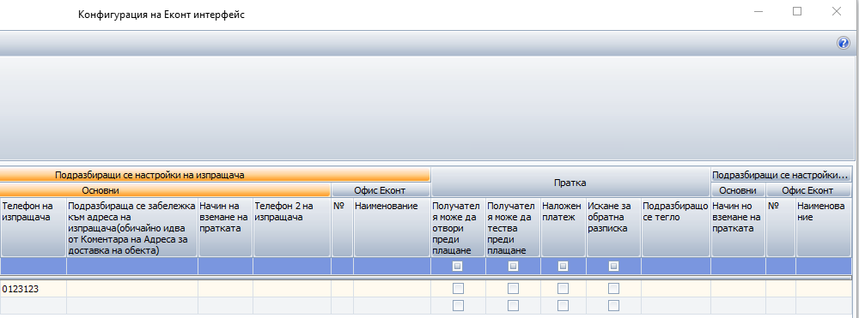Click the Подразбиращо се тегло column header
This screenshot has height=318, width=859.
click(x=675, y=227)
